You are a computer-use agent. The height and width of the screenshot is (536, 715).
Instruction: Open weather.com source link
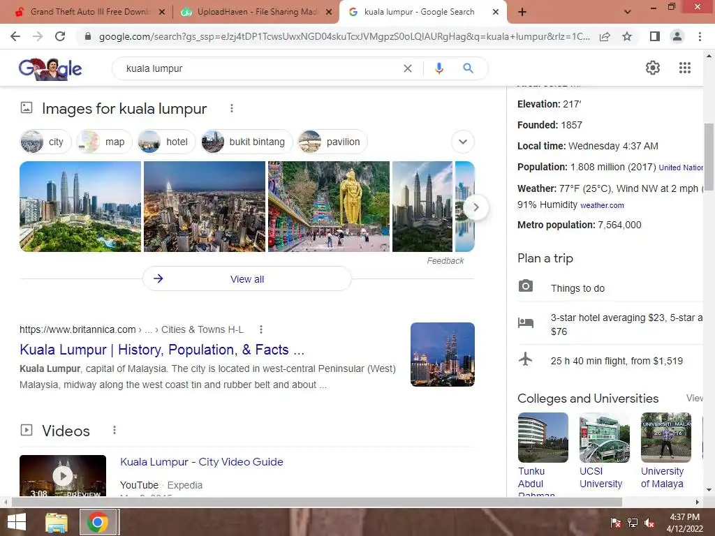pos(602,206)
